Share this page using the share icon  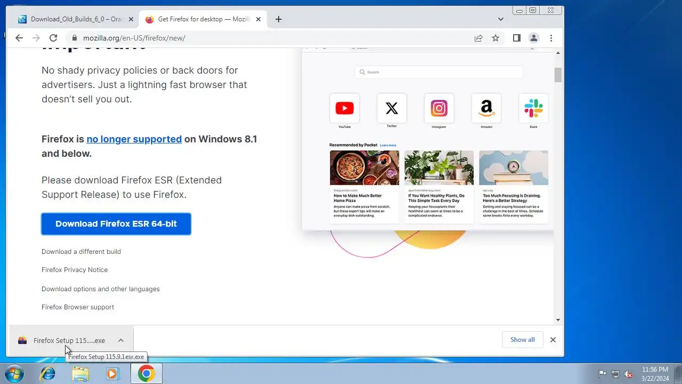(x=478, y=38)
